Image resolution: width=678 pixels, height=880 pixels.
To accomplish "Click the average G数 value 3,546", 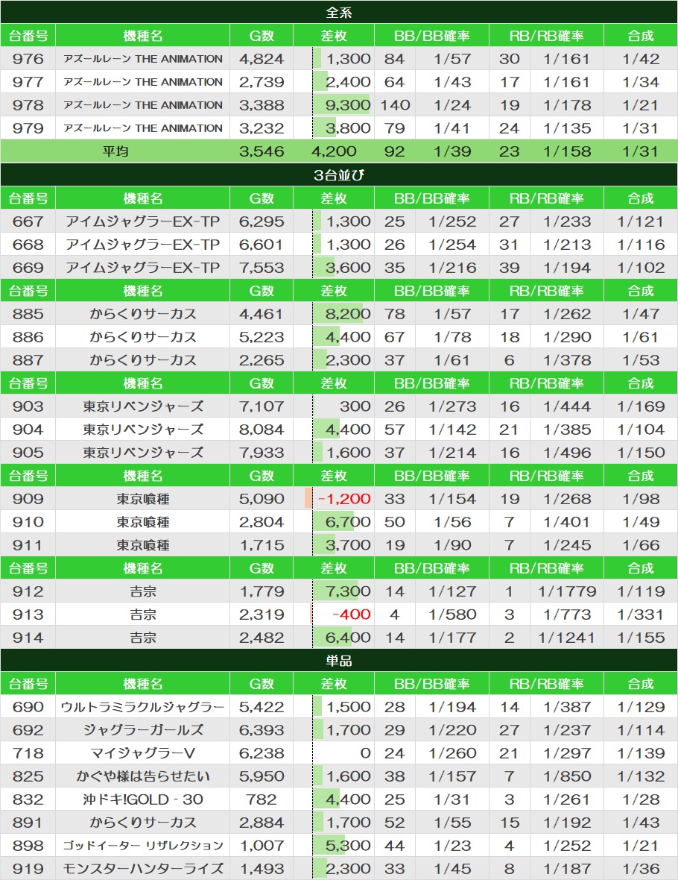I will pos(262,151).
